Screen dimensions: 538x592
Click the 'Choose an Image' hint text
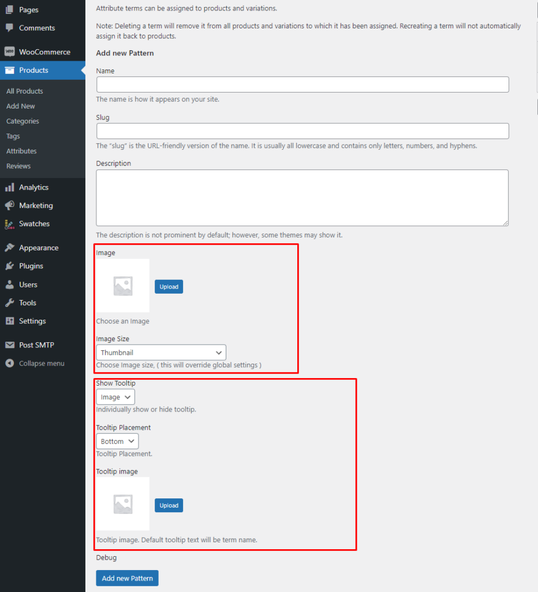[x=122, y=321]
